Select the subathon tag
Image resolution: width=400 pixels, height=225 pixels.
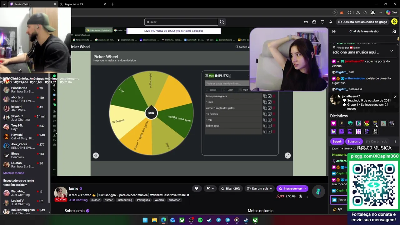pyautogui.click(x=174, y=200)
